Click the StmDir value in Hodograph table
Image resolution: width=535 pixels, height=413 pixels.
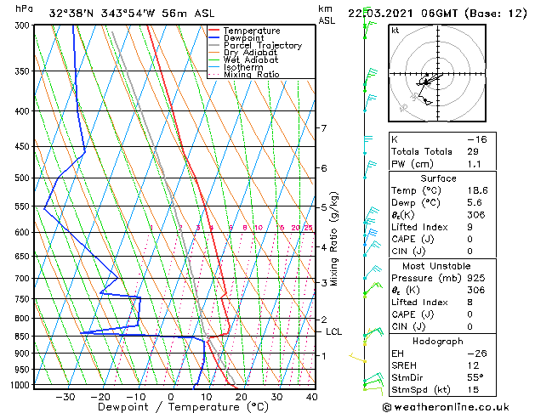coord(475,377)
